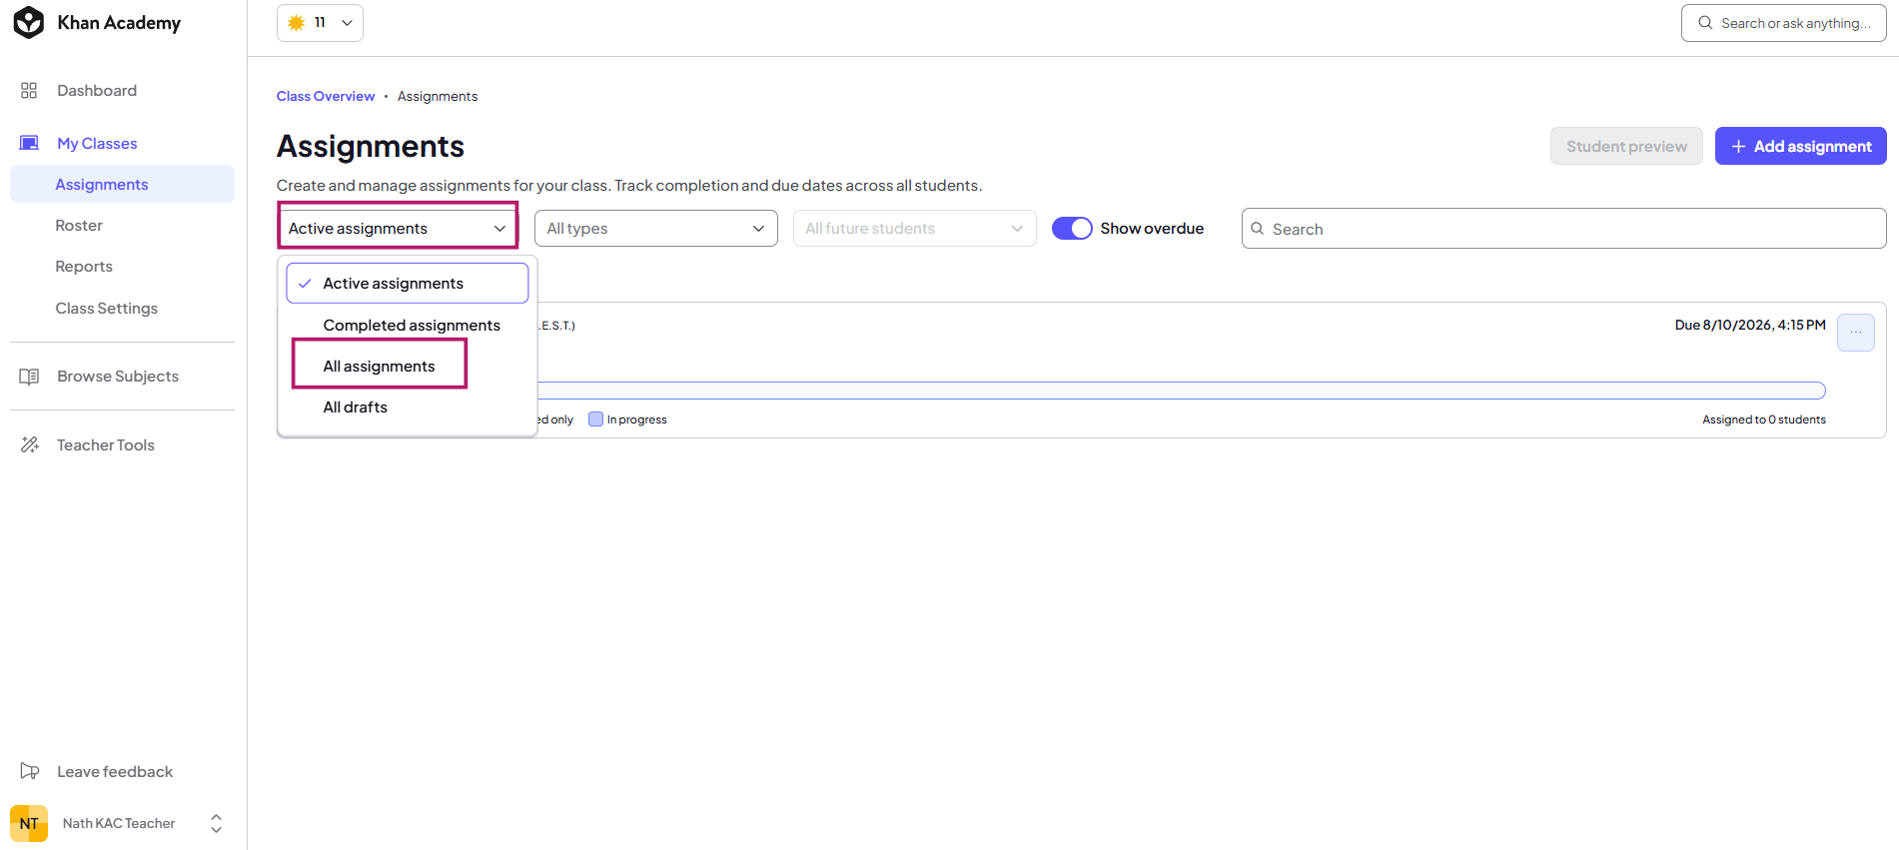Viewport: 1899px width, 850px height.
Task: Click the Add assignment button
Action: coord(1801,147)
